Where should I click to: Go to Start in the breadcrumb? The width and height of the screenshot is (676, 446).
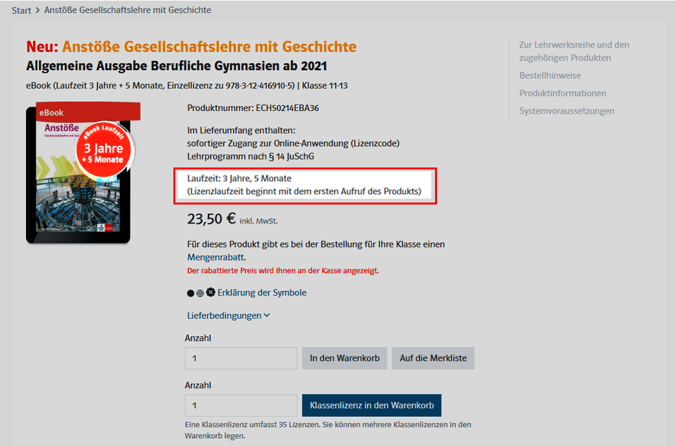(x=21, y=10)
